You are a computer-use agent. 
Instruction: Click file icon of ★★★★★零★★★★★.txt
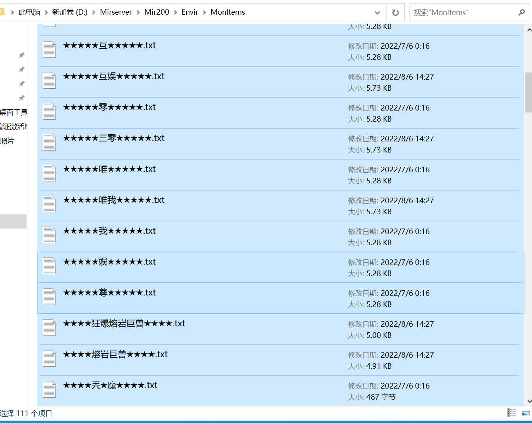click(x=49, y=111)
